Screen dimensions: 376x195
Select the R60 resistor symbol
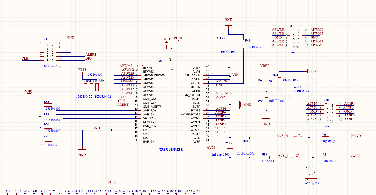tap(266, 158)
